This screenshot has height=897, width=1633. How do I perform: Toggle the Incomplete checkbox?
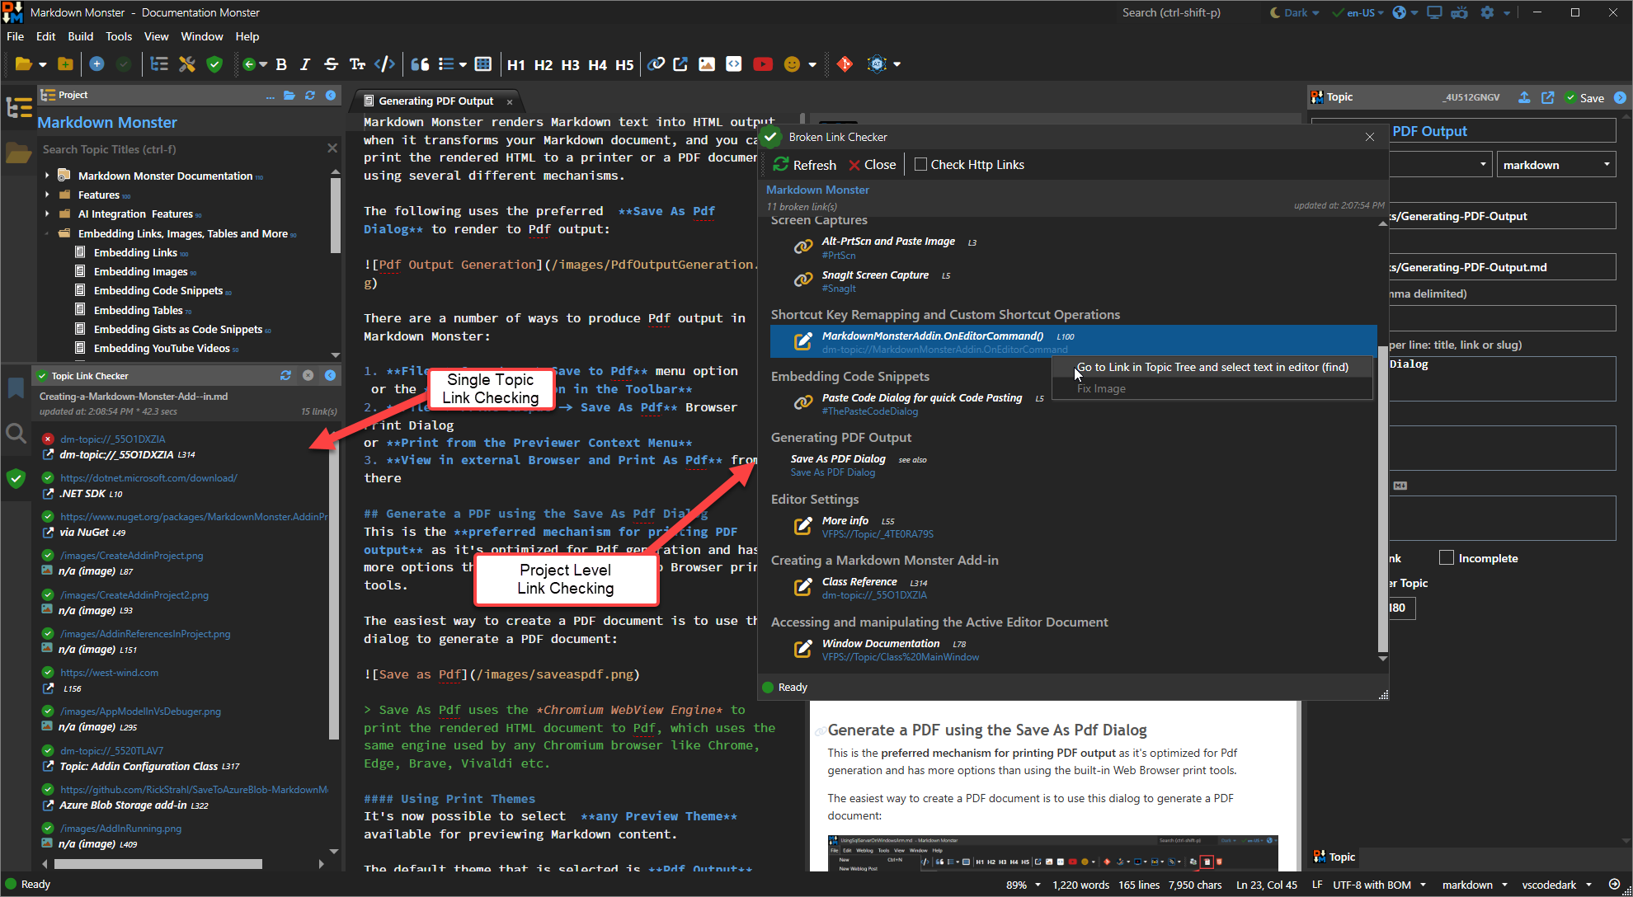point(1446,558)
